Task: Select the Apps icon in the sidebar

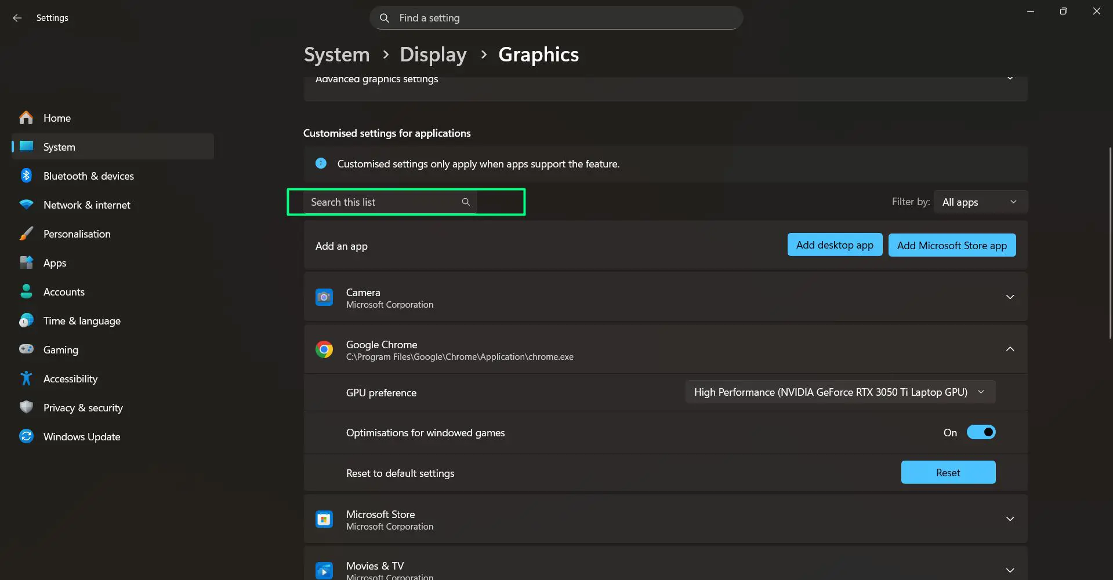Action: pos(26,262)
